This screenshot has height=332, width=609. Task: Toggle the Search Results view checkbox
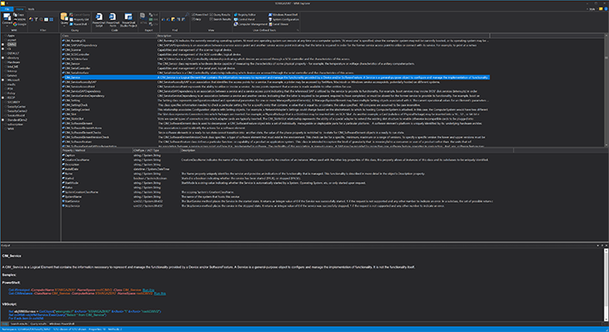[220, 19]
